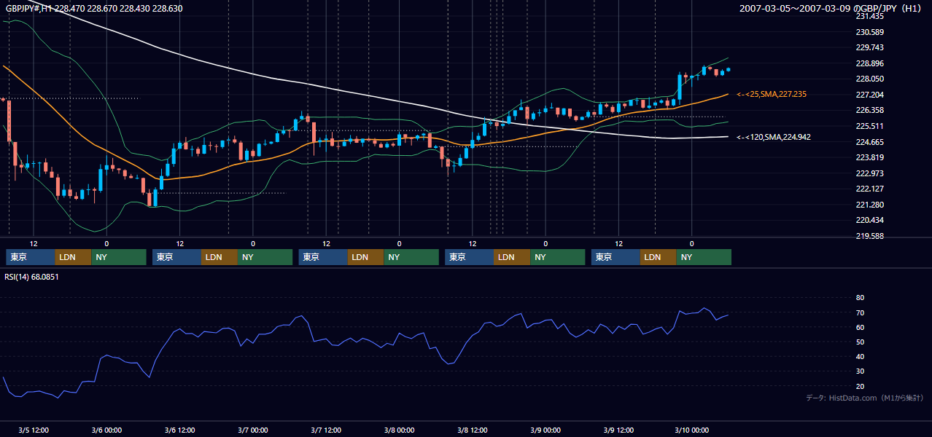Click price axis value 228.050
Image resolution: width=932 pixels, height=437 pixels.
[x=869, y=79]
